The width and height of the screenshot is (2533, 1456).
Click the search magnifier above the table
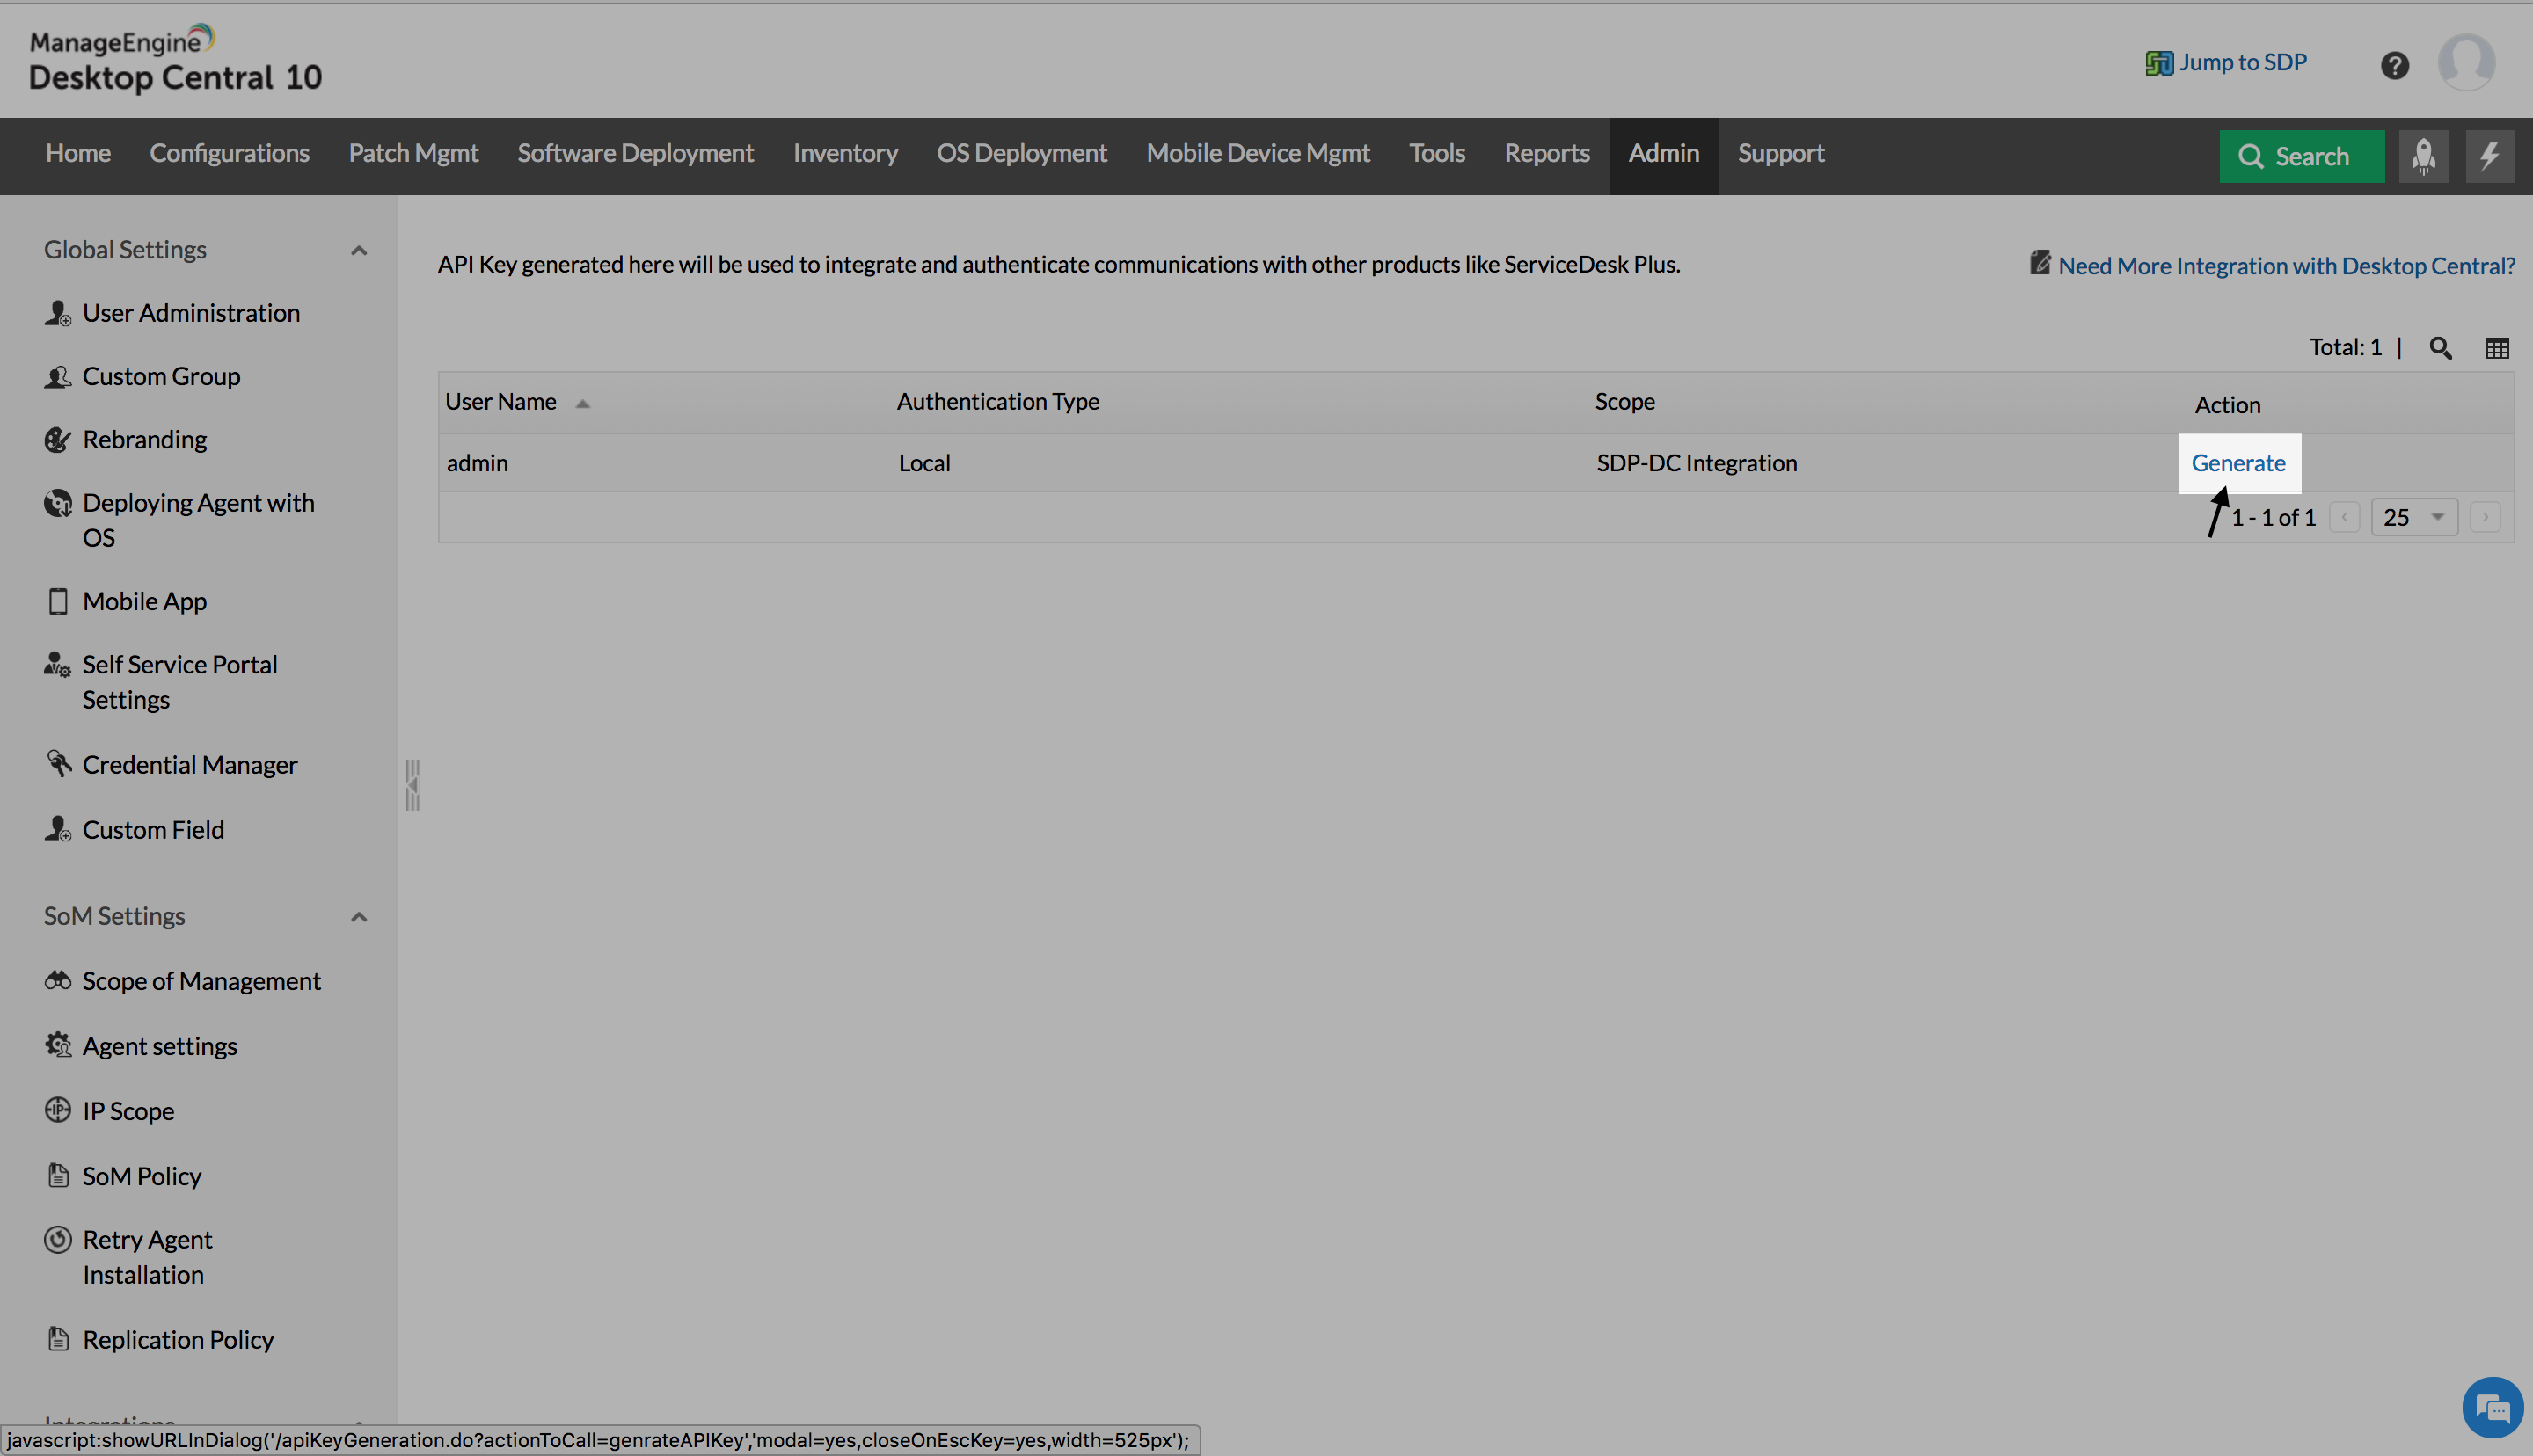[2441, 347]
